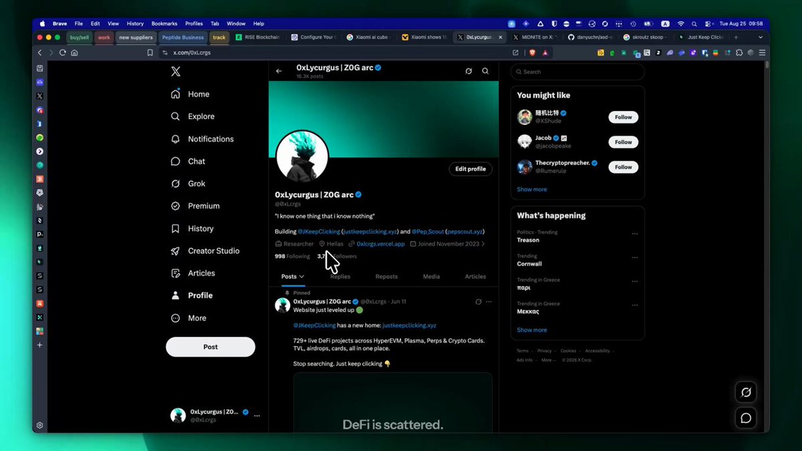
Task: Switch to RISE Blockchain browser tab
Action: click(x=258, y=37)
